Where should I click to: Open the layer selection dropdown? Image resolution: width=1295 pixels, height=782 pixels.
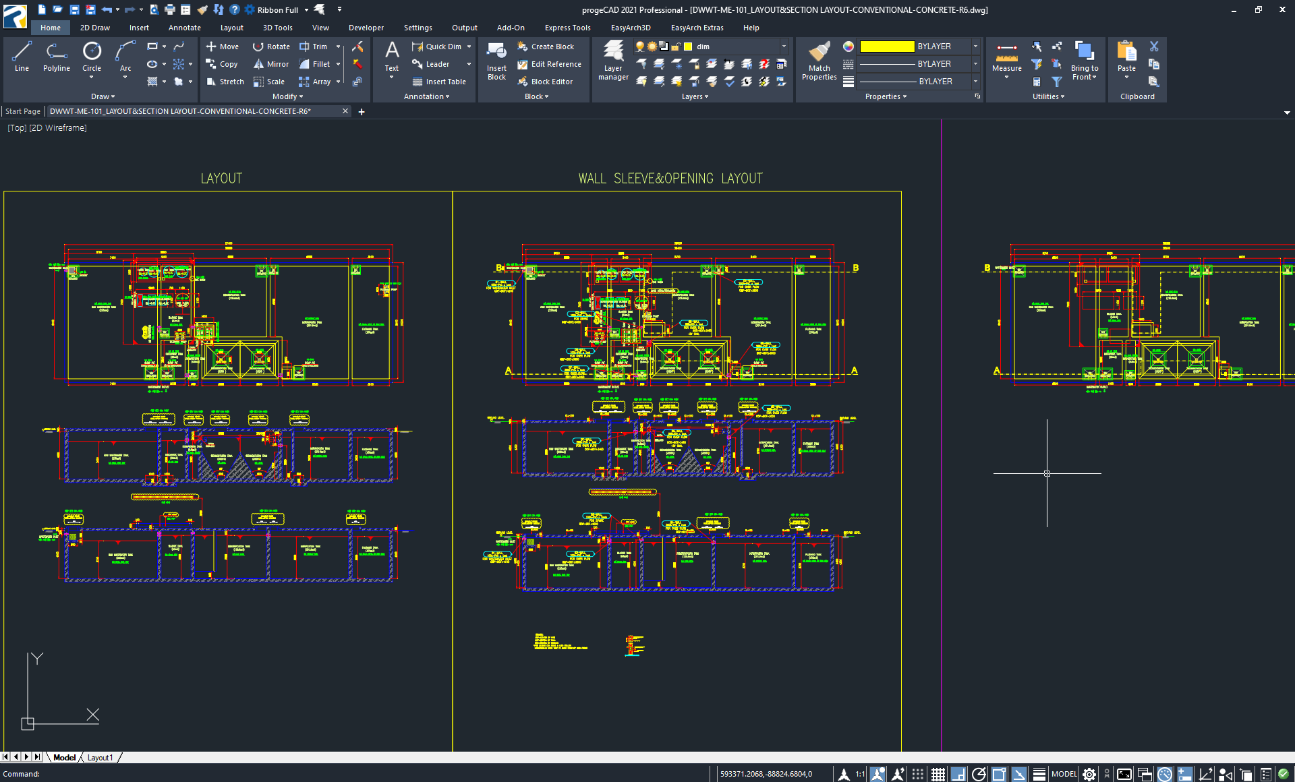[x=783, y=47]
